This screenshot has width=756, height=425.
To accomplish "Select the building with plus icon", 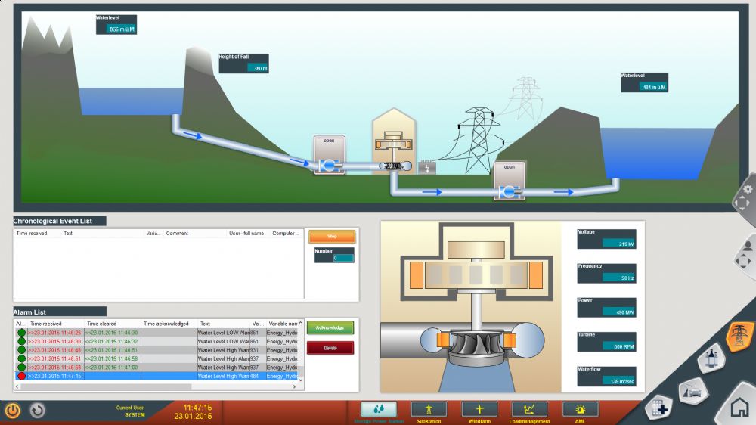I will (x=659, y=408).
